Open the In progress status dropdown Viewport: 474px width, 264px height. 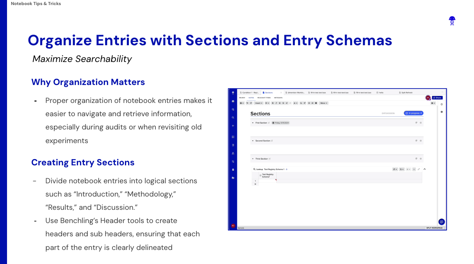click(x=414, y=113)
